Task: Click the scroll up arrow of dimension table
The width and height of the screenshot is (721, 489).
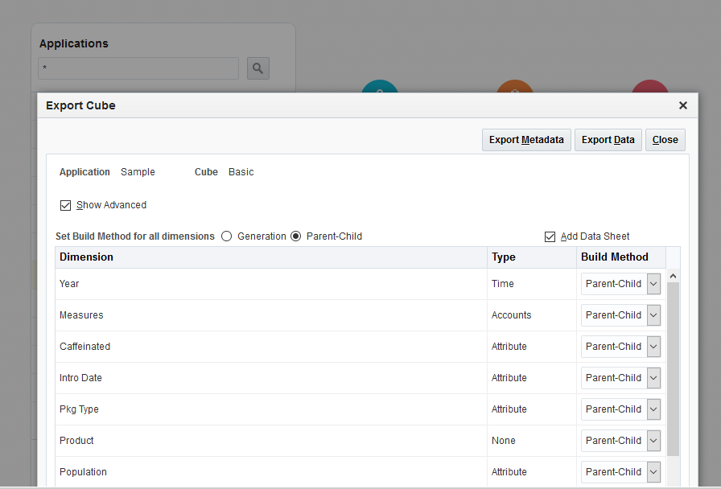Action: (674, 276)
